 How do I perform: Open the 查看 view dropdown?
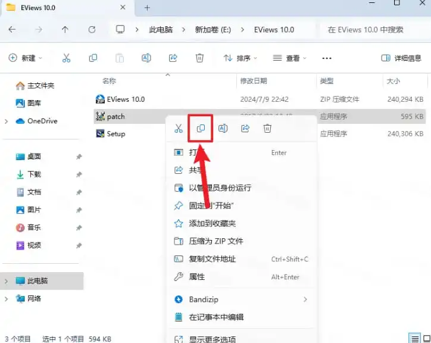(289, 58)
